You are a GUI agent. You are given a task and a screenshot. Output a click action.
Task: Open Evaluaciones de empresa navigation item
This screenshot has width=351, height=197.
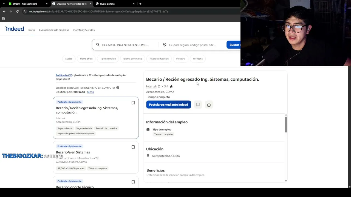pos(54,30)
